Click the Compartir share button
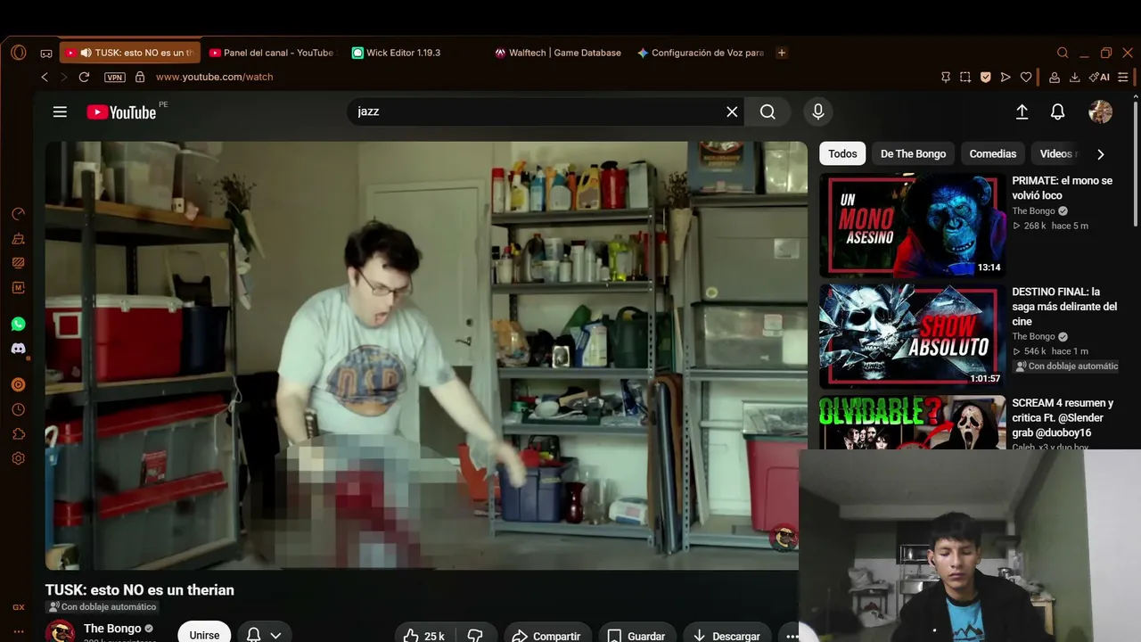 point(546,636)
